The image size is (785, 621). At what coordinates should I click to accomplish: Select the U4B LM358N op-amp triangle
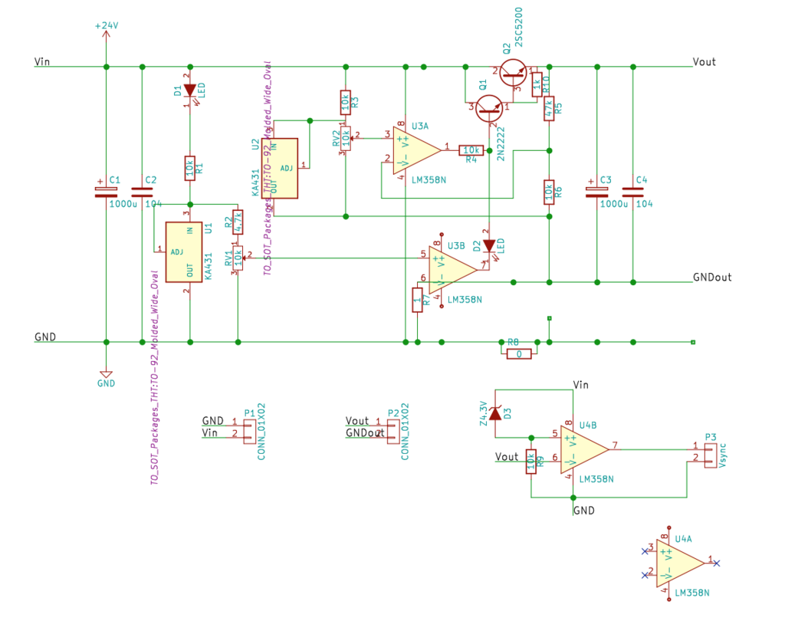tap(583, 449)
